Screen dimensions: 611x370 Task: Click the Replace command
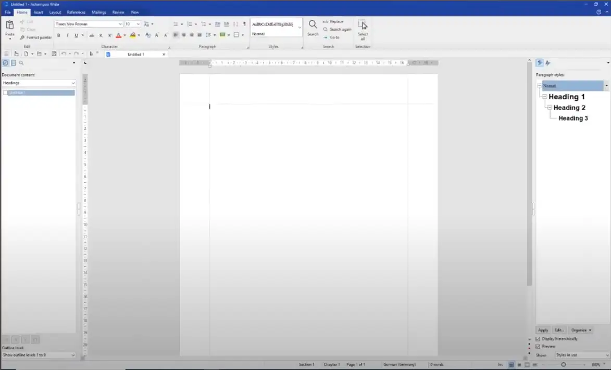coord(333,22)
